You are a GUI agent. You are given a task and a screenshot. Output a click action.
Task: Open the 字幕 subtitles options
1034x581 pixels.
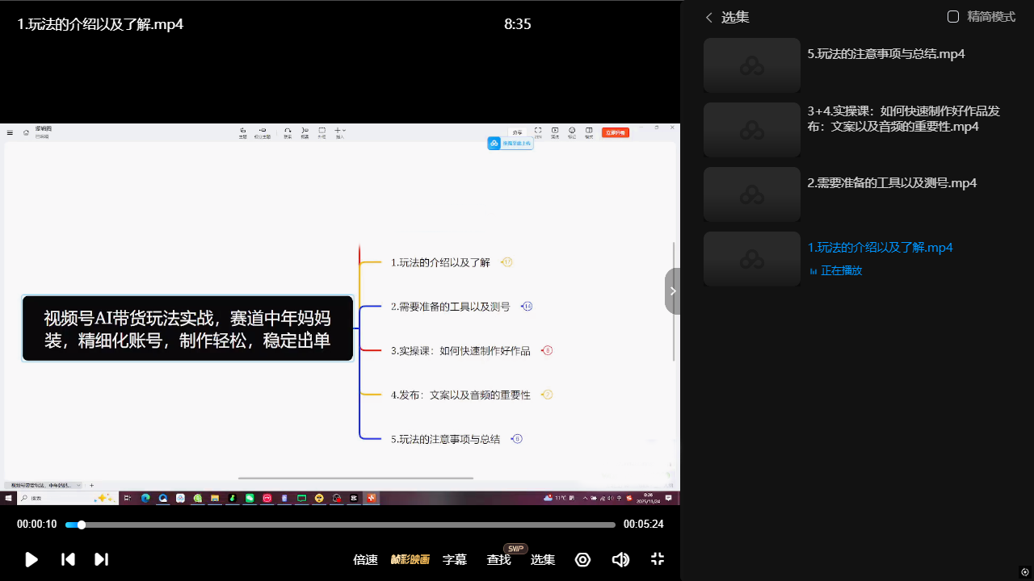[455, 559]
